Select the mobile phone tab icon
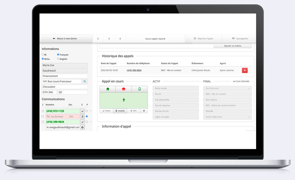Viewport: 295px width, 180px height. click(x=140, y=89)
